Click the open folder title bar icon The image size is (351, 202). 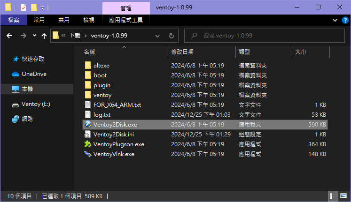point(8,7)
